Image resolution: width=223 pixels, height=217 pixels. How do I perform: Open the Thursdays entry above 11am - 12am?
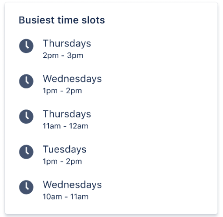click(67, 114)
